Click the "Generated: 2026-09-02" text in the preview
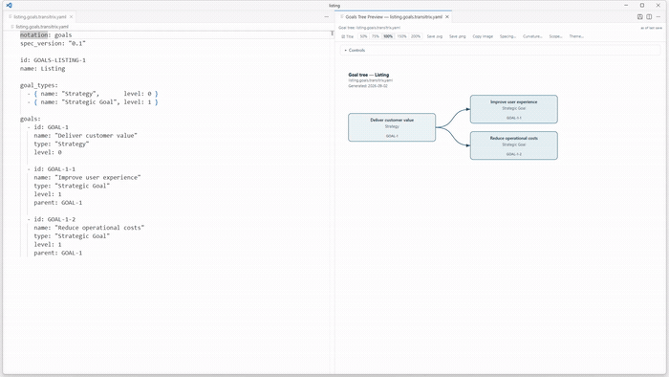Viewport: 669px width, 377px height. 368,86
